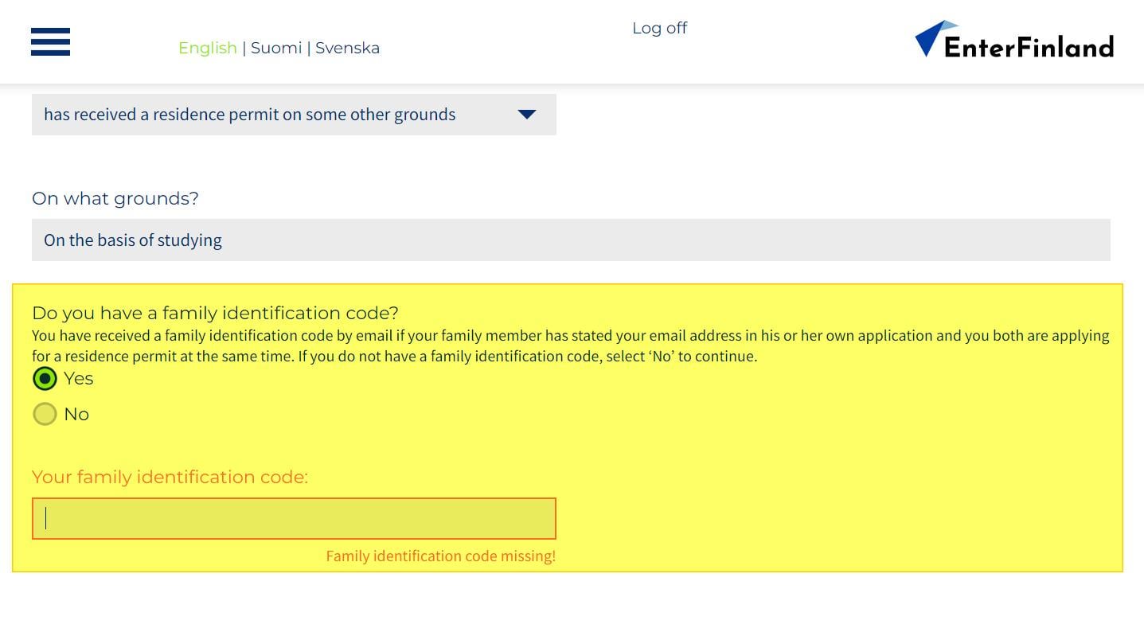Select the Yes radio button
1144x632 pixels.
(45, 379)
